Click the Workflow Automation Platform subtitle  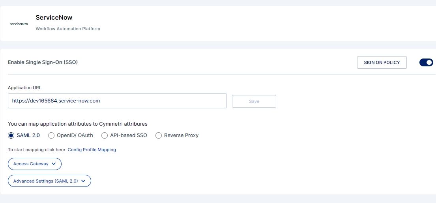[x=68, y=29]
